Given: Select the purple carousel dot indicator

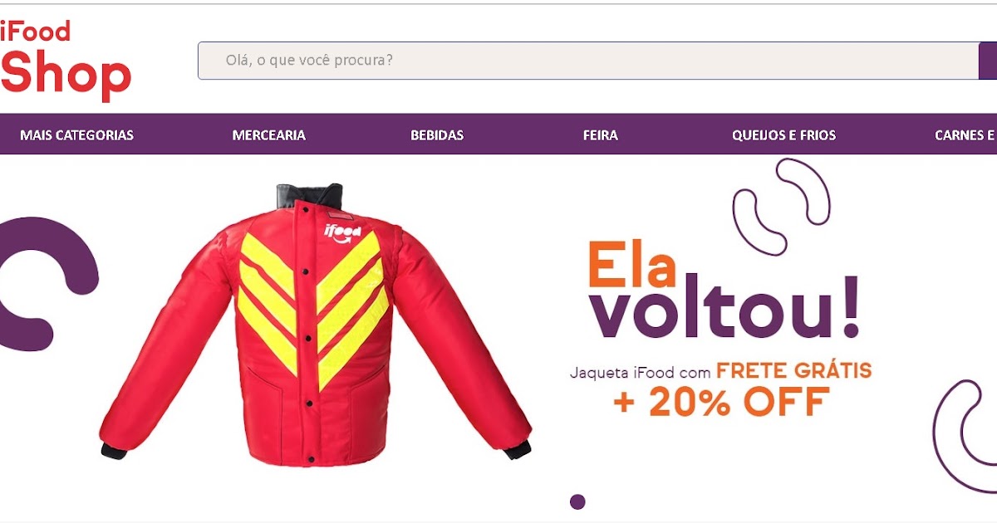Looking at the screenshot, I should click(578, 501).
